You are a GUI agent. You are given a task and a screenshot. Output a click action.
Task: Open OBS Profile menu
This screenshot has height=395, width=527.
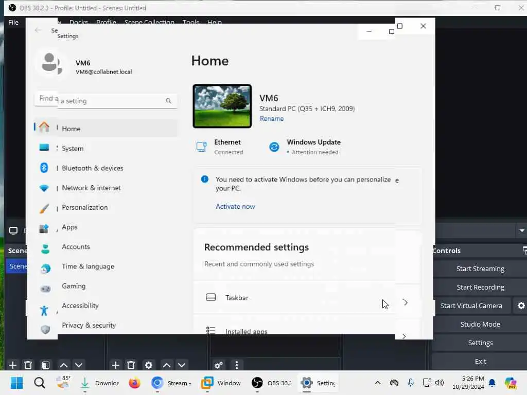tap(106, 22)
